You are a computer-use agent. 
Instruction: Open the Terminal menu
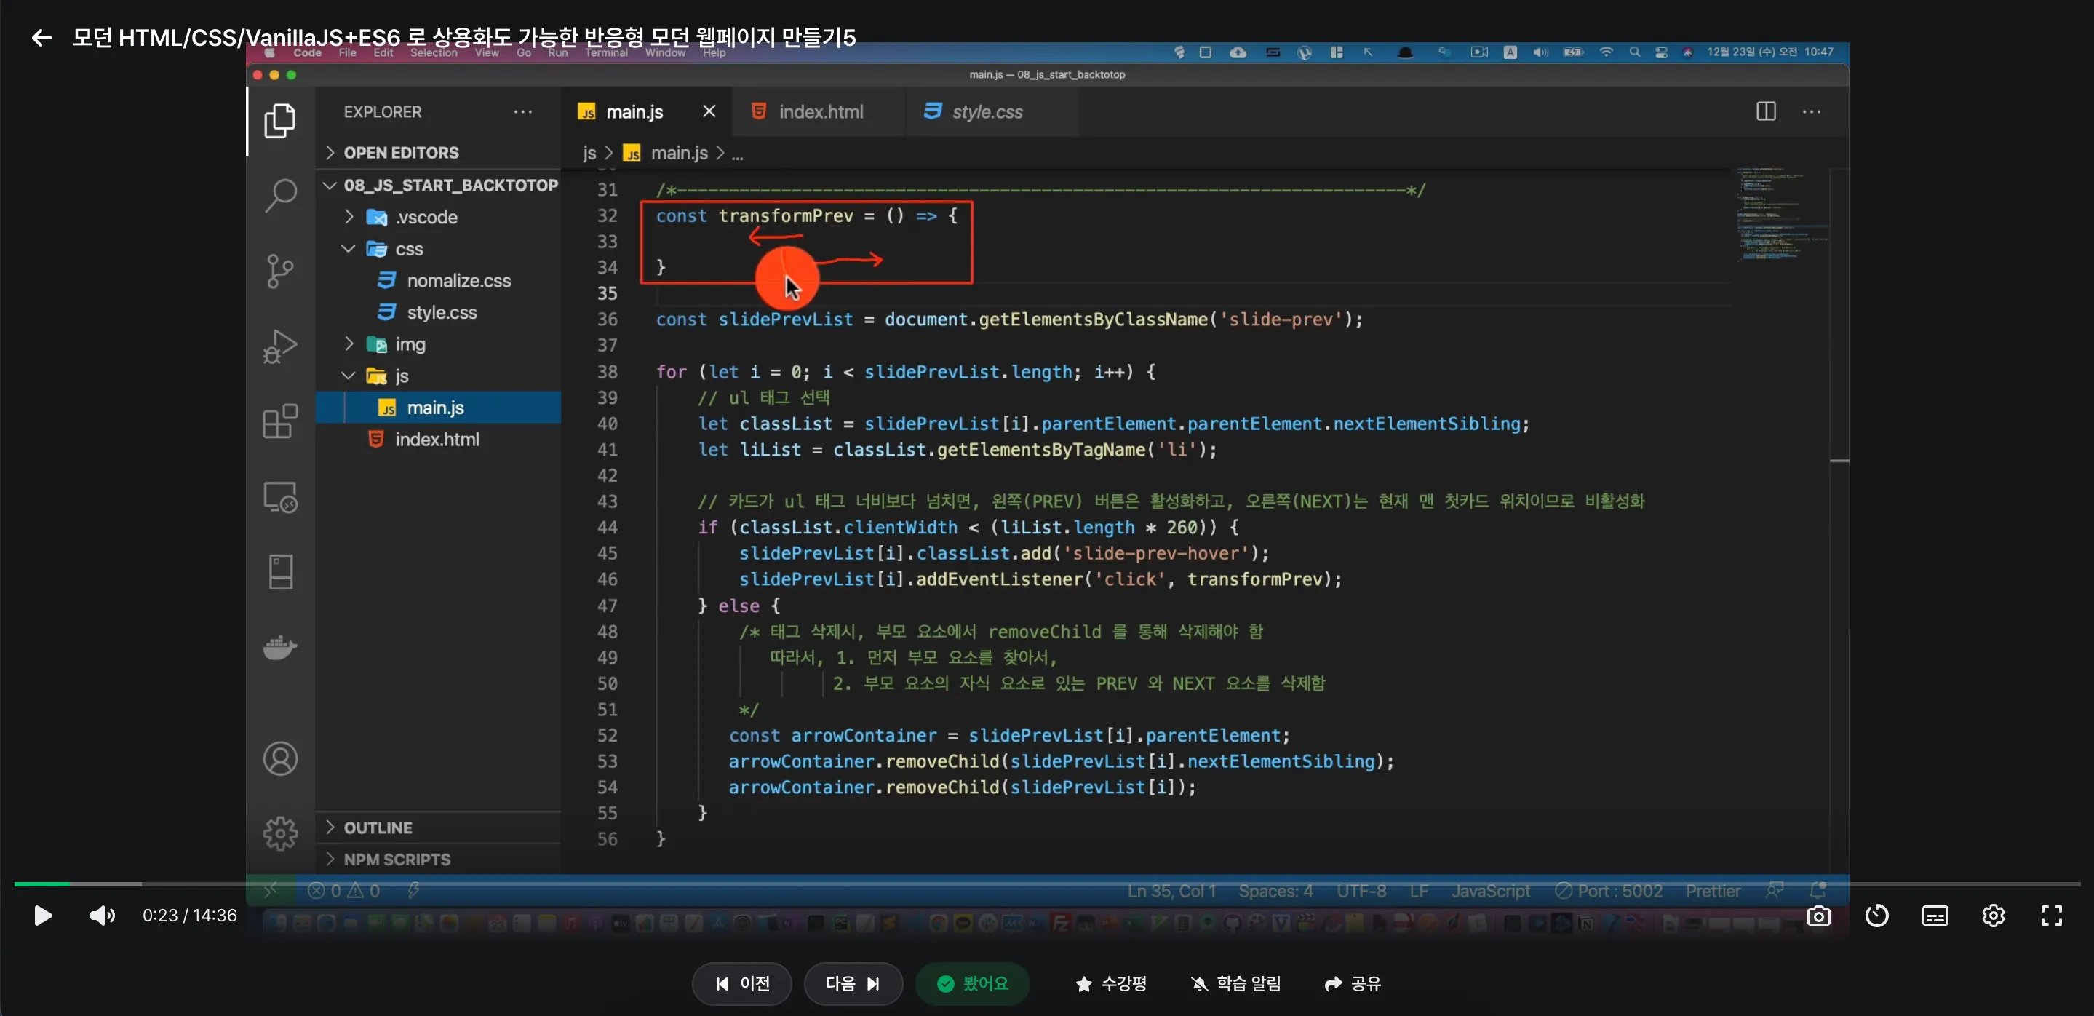pyautogui.click(x=606, y=53)
